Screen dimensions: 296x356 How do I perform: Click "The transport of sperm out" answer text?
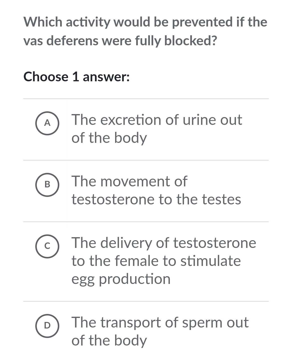[160, 323]
